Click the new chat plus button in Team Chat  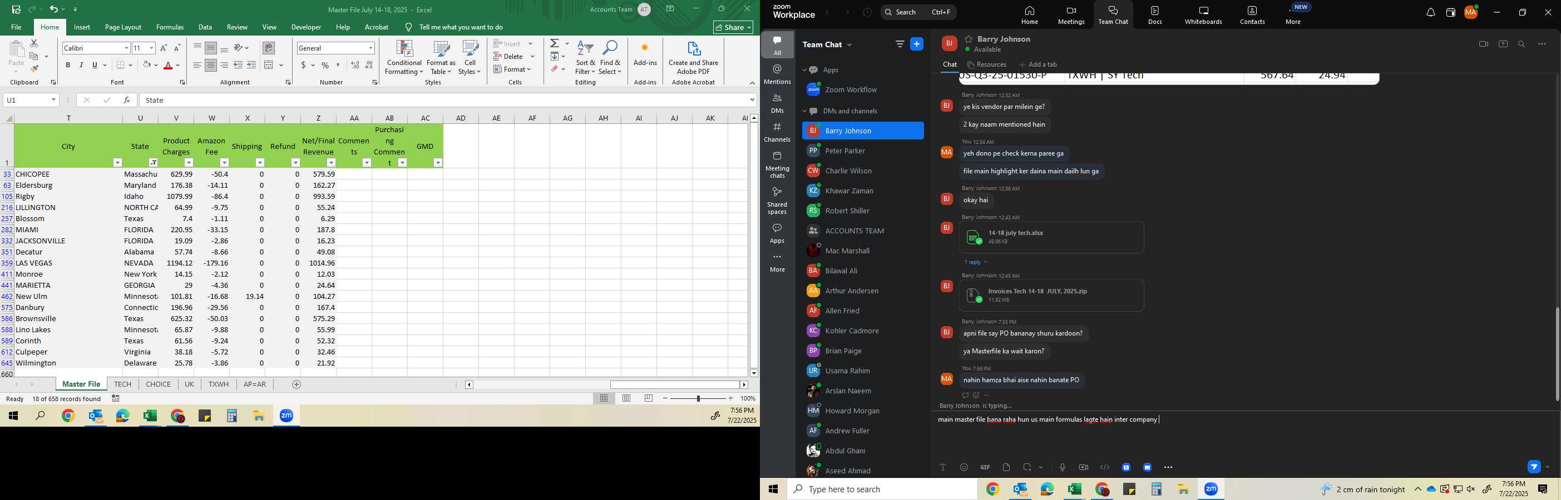(917, 44)
